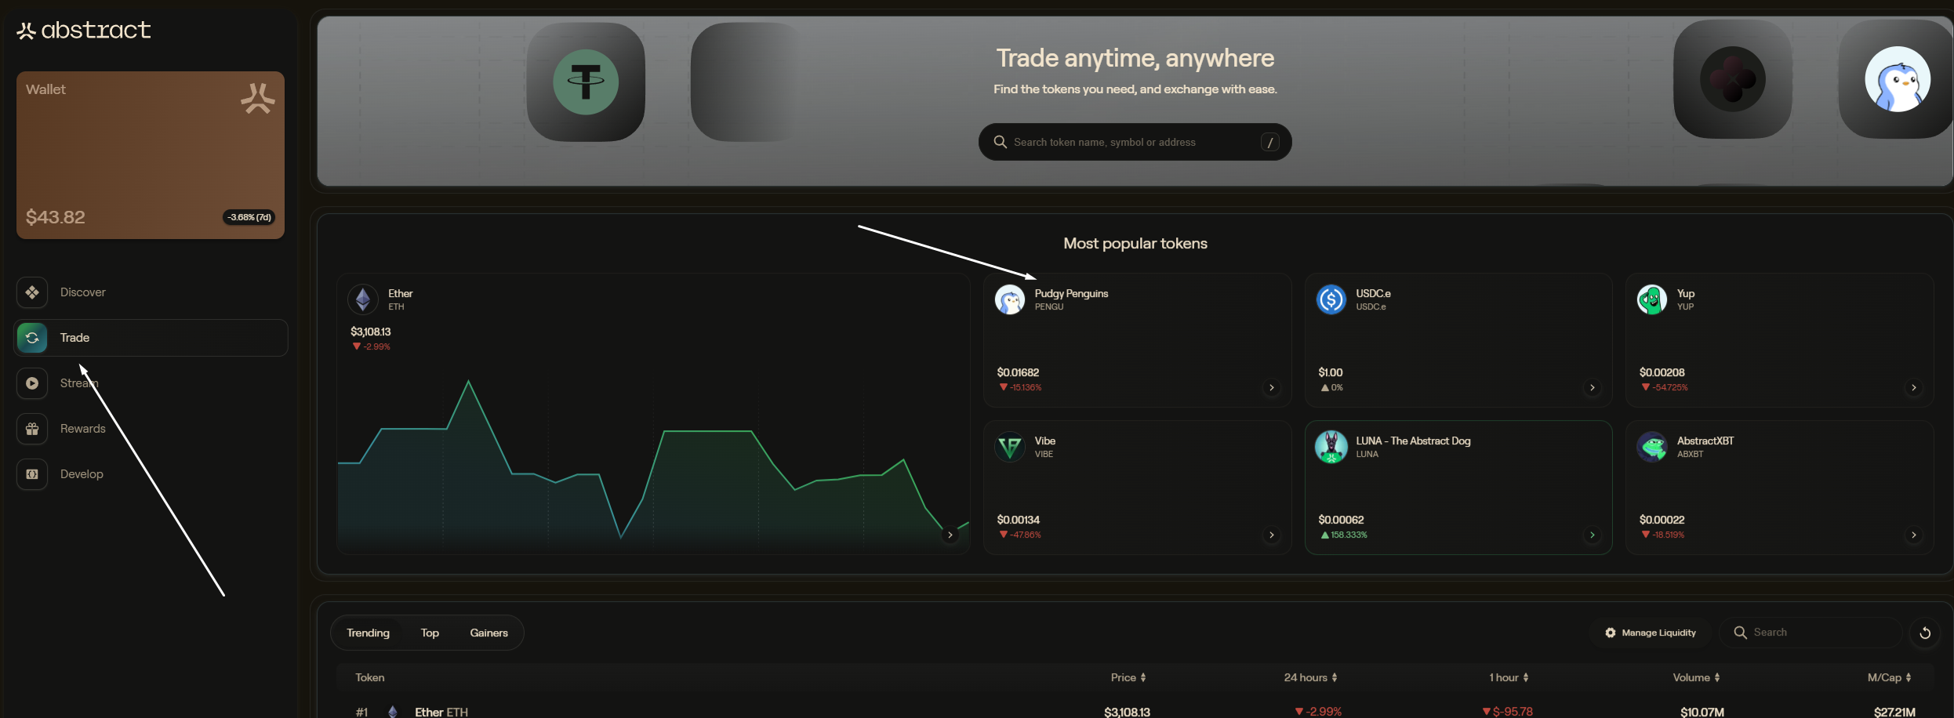Image resolution: width=1954 pixels, height=718 pixels.
Task: Focus the token name search field
Action: point(1135,142)
